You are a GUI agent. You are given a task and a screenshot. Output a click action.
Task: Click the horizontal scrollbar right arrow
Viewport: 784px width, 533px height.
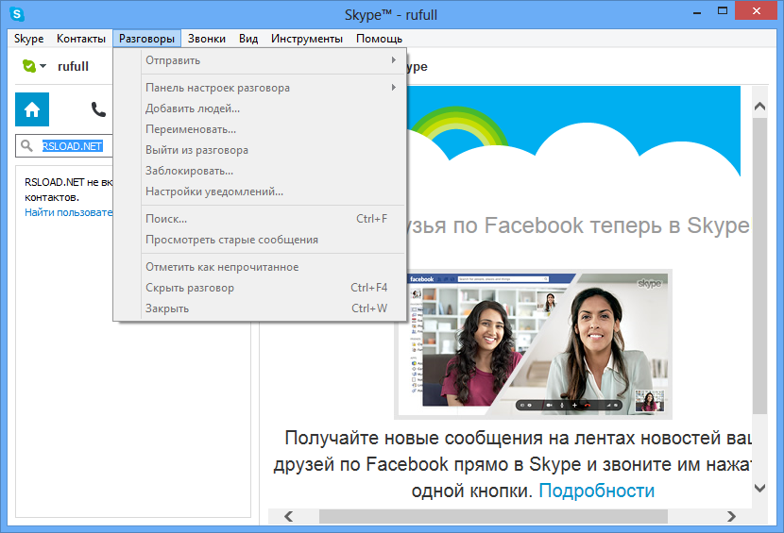pos(731,516)
